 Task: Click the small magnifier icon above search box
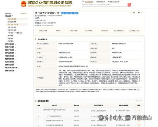coord(83,2)
